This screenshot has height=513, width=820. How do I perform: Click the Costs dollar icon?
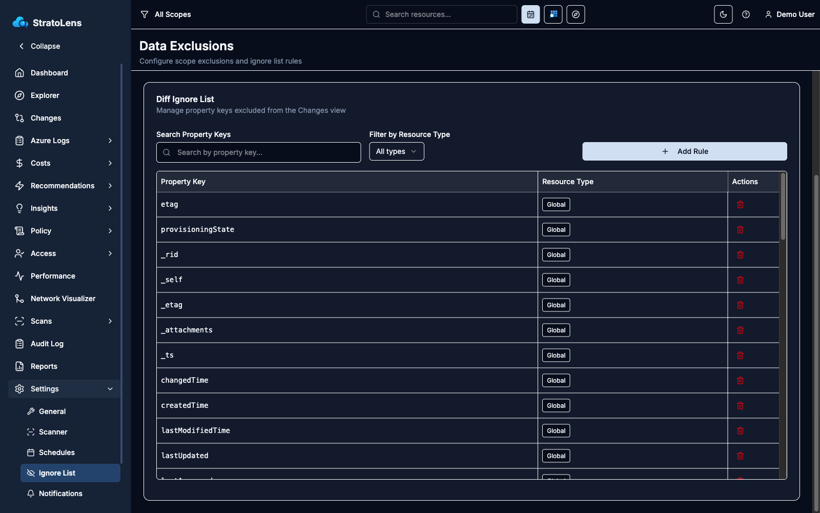click(x=19, y=163)
